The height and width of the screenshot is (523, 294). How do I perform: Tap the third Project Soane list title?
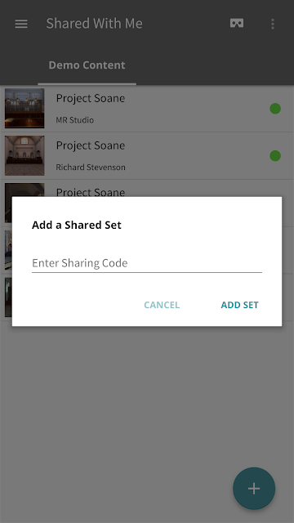point(91,192)
